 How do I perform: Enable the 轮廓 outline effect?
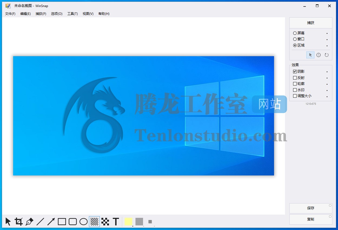tap(299, 84)
